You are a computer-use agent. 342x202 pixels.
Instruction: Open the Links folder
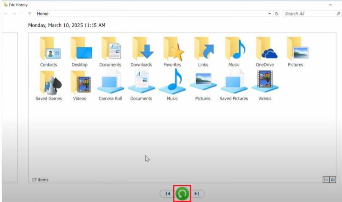pos(203,53)
